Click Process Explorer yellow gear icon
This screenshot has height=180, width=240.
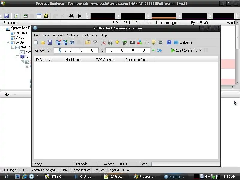46,16
